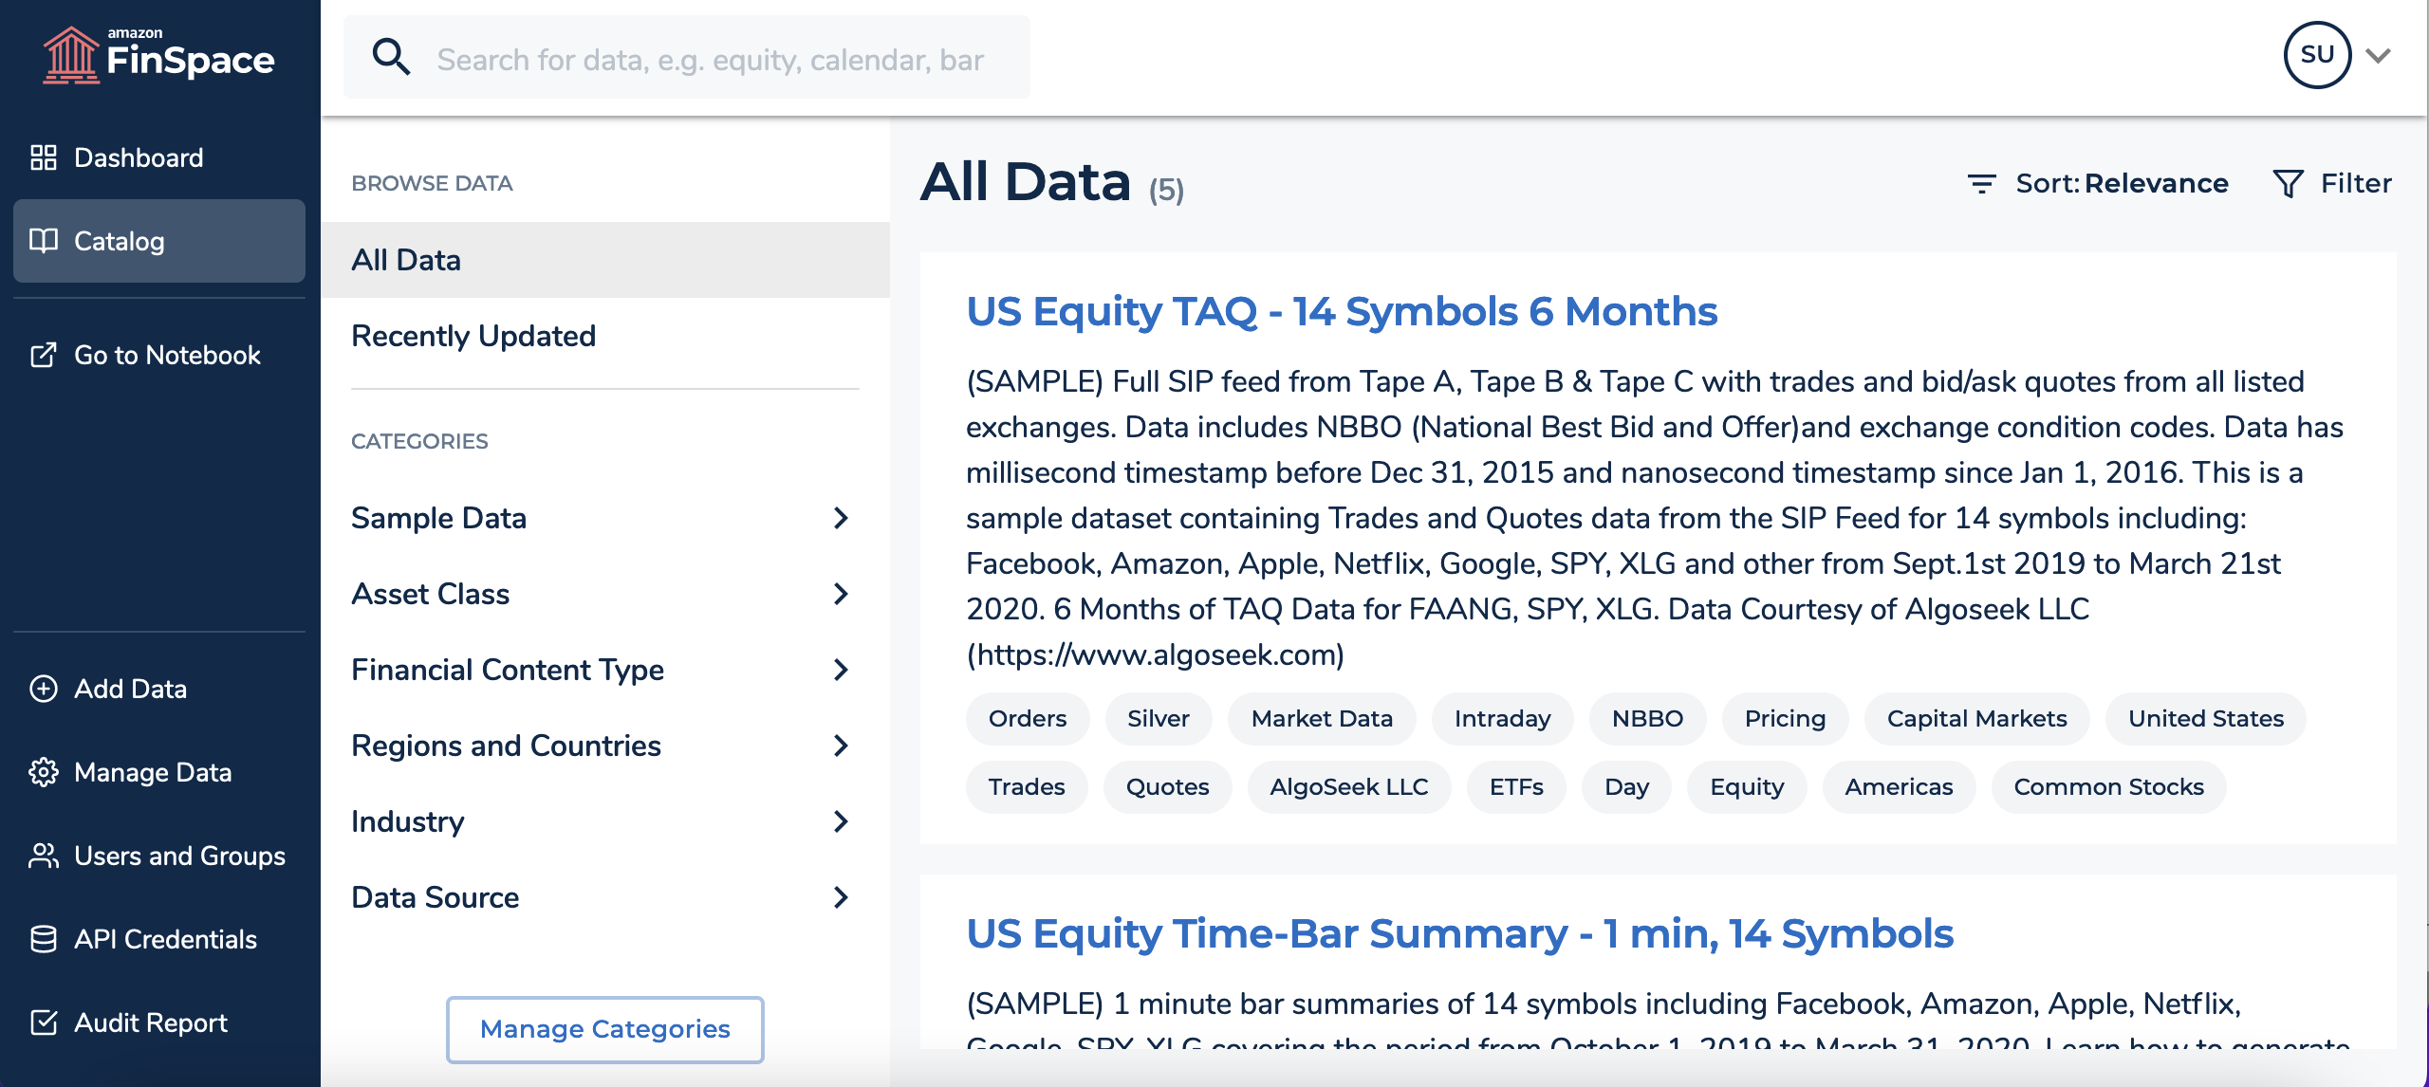
Task: Click the Equity tag
Action: click(x=1747, y=787)
